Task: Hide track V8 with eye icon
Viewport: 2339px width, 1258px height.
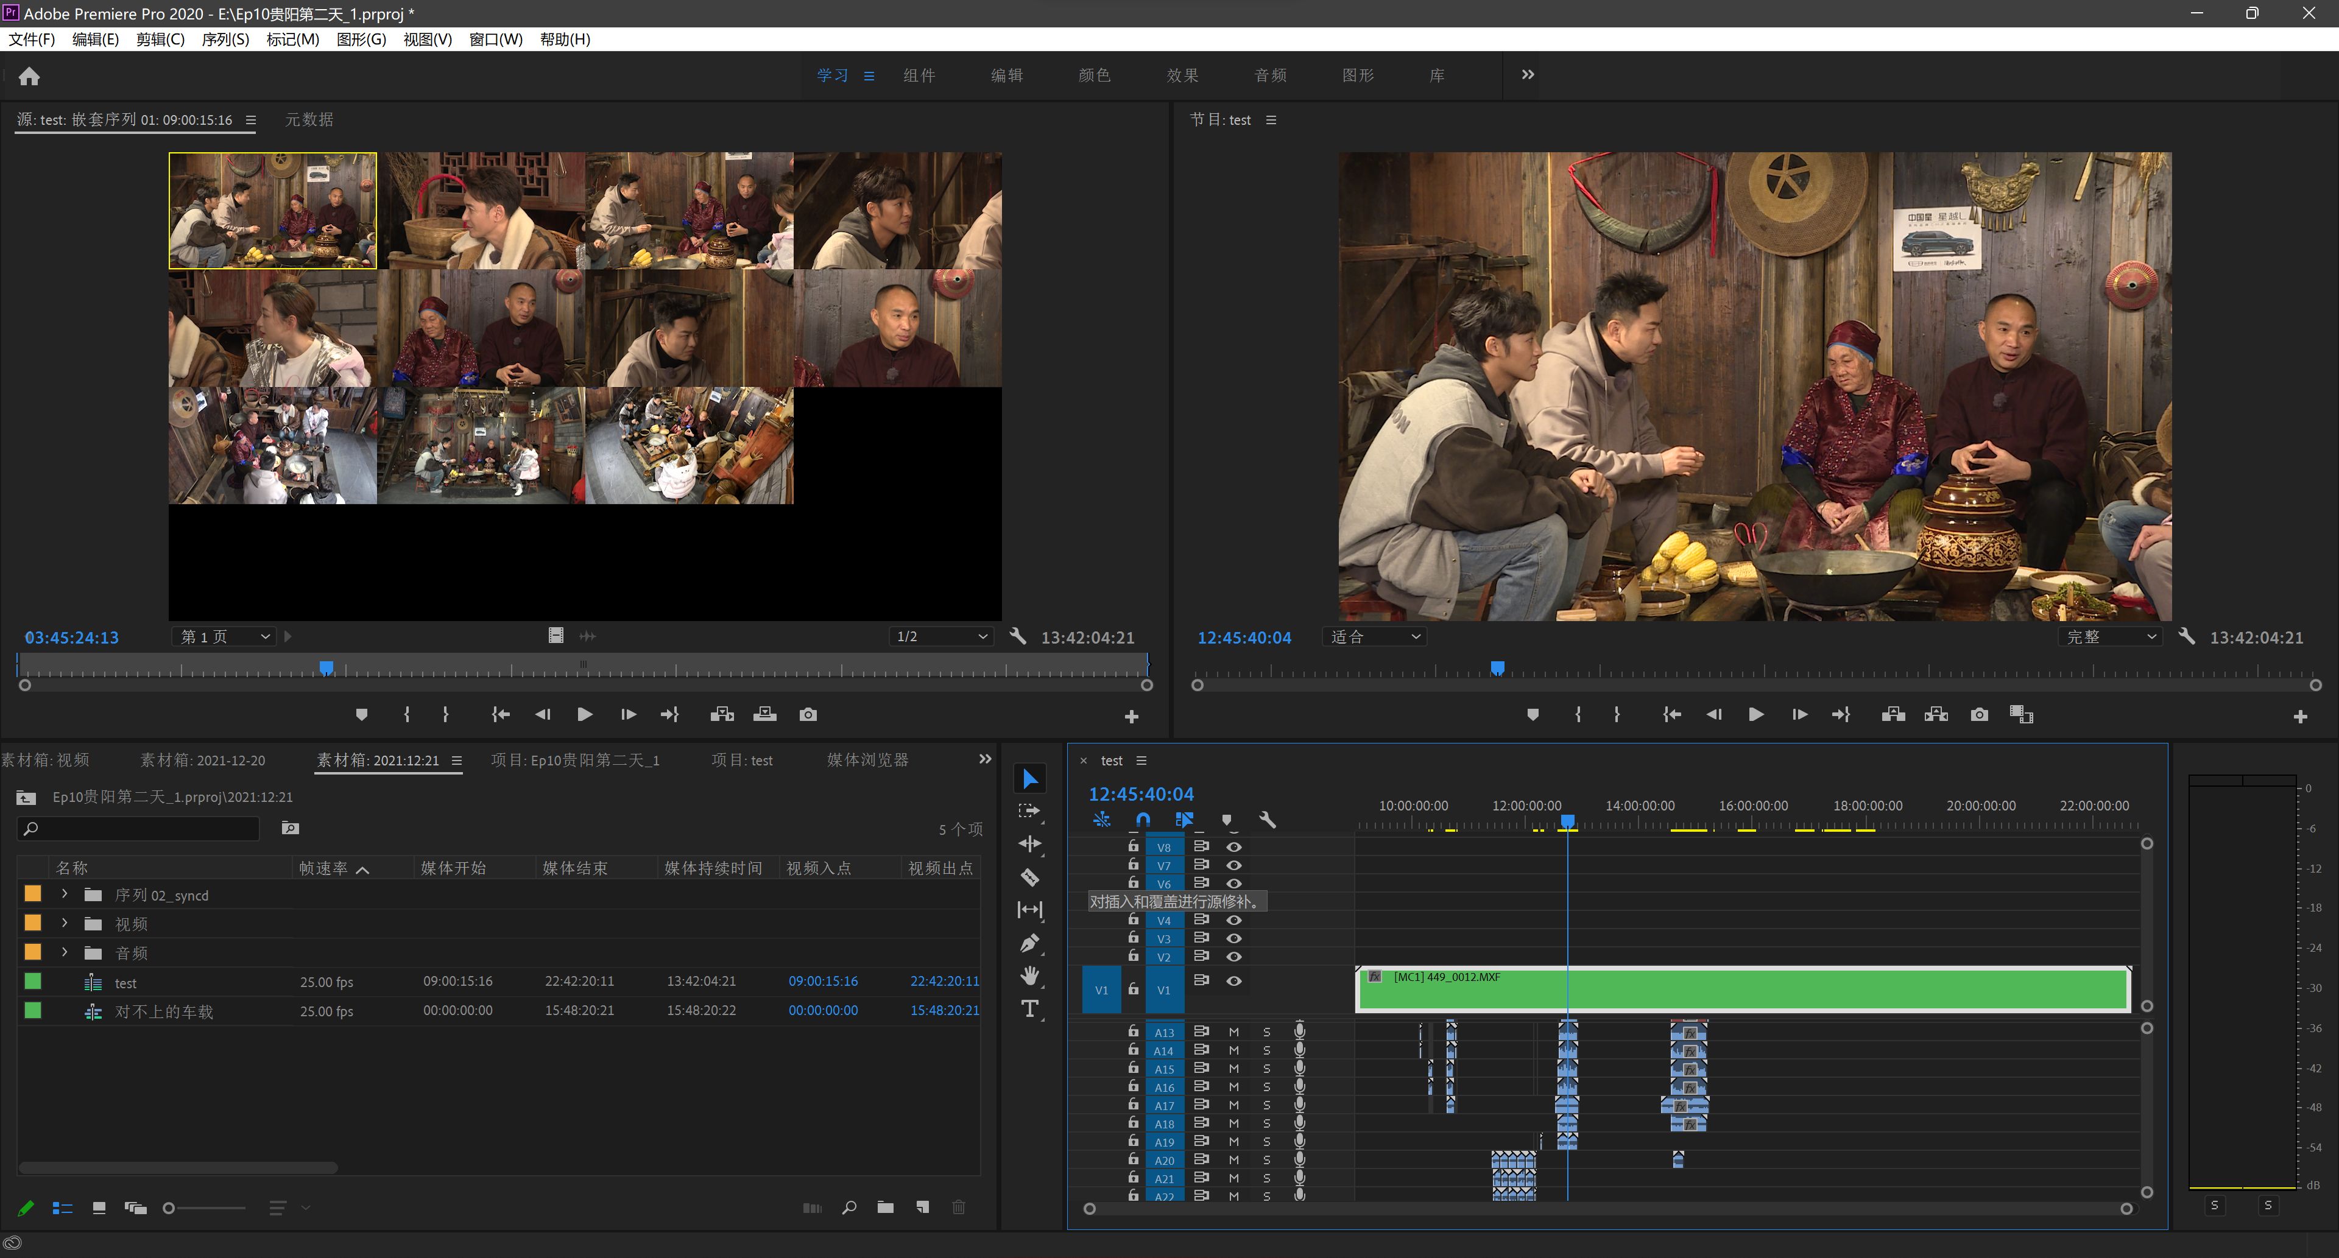Action: pos(1234,846)
